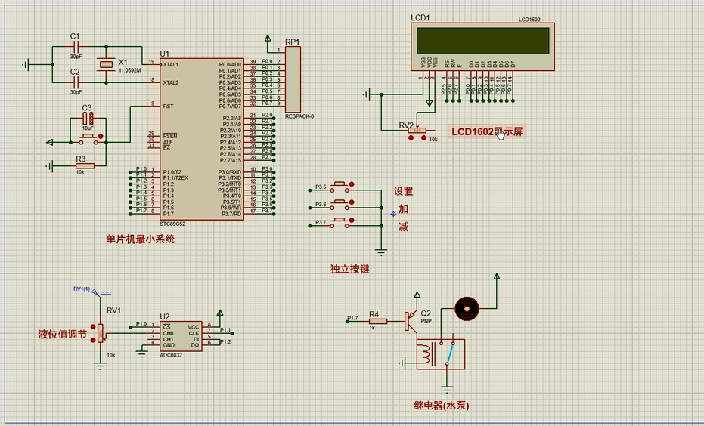
Task: Click the X1 crystal oscillator symbol
Action: pyautogui.click(x=107, y=65)
